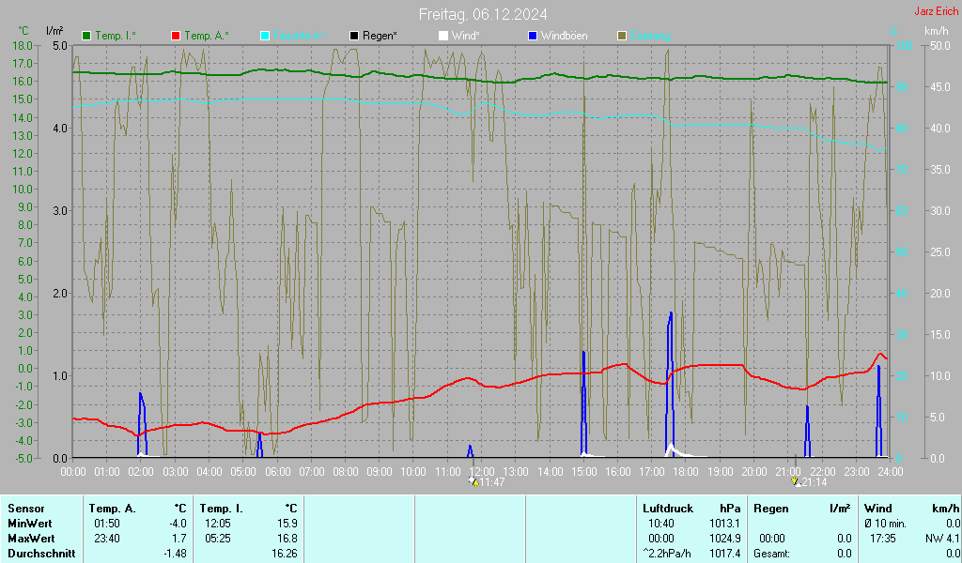Click the 'Sensor' table header
962x563 pixels.
coord(26,509)
